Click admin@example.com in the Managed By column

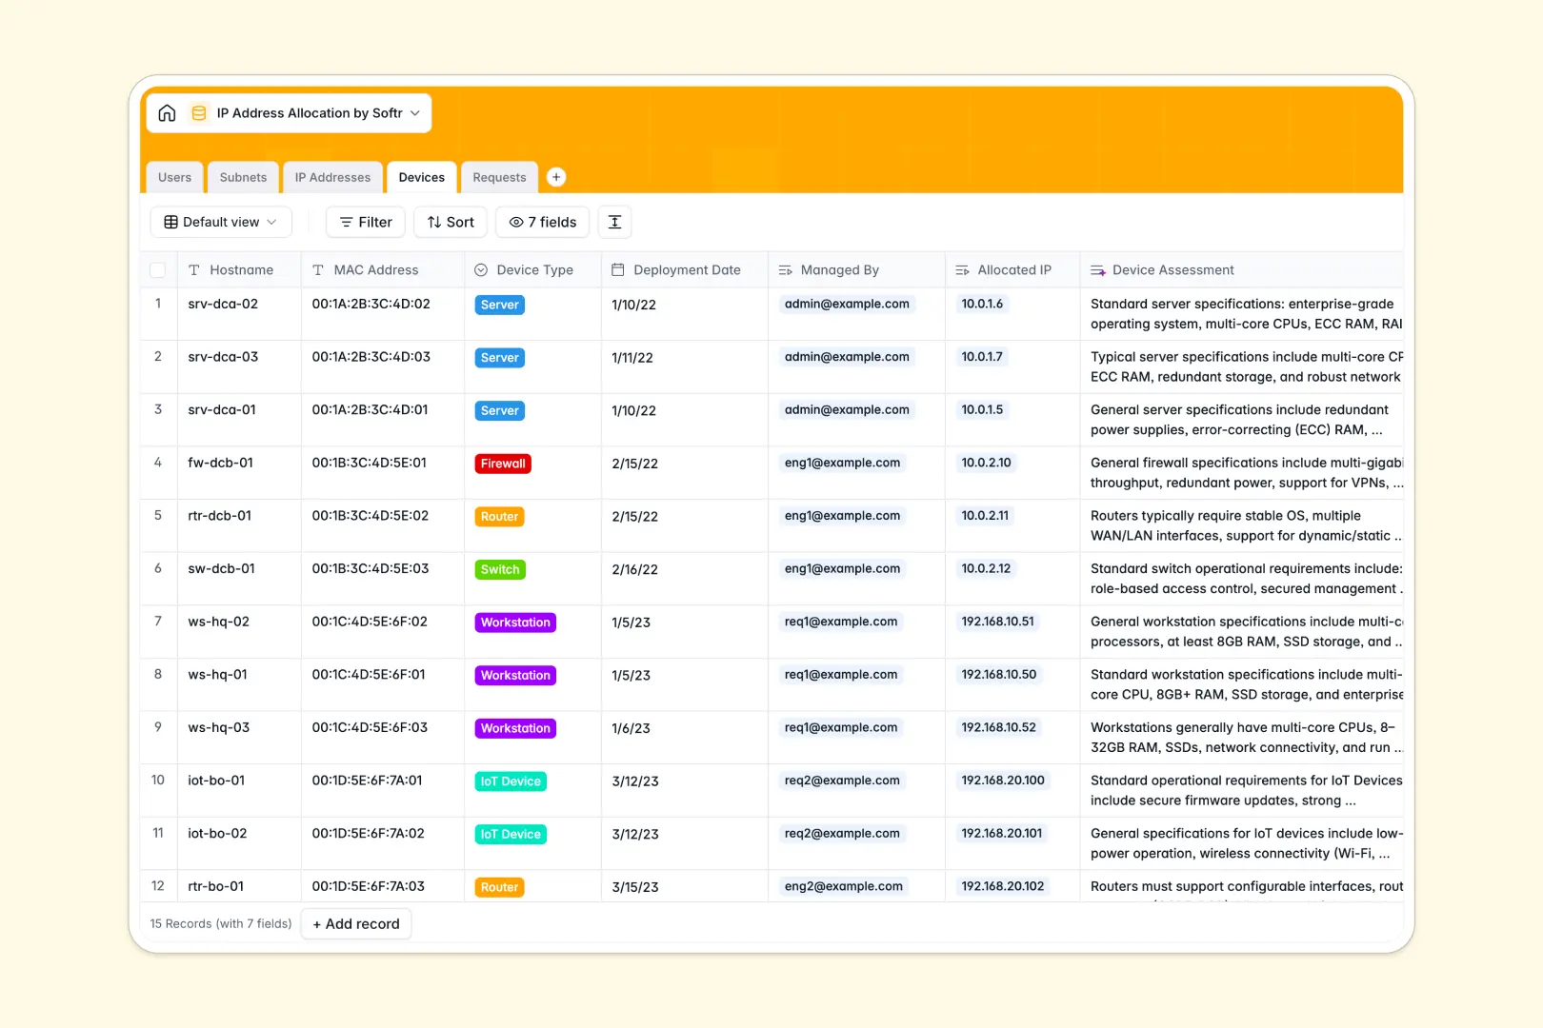(846, 304)
